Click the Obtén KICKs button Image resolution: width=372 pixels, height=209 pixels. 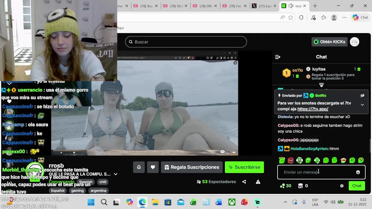(330, 42)
